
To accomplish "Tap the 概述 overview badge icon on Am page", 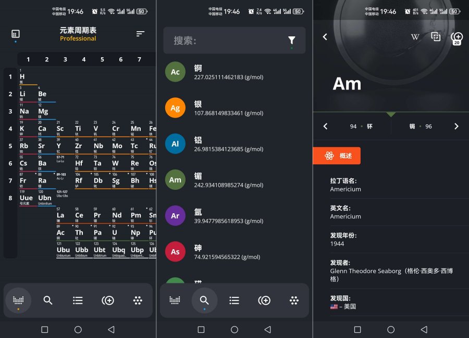I will (x=328, y=155).
